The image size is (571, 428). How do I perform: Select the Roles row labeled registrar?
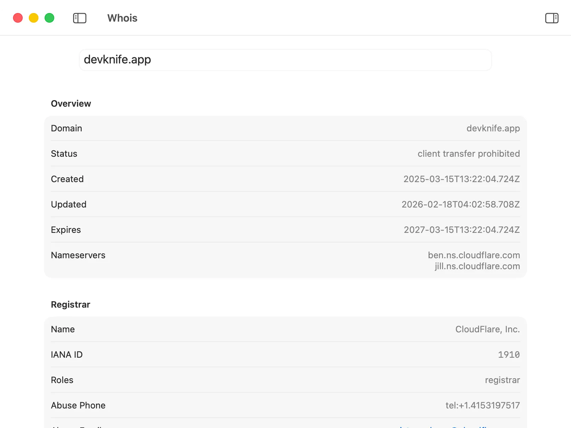(x=285, y=380)
